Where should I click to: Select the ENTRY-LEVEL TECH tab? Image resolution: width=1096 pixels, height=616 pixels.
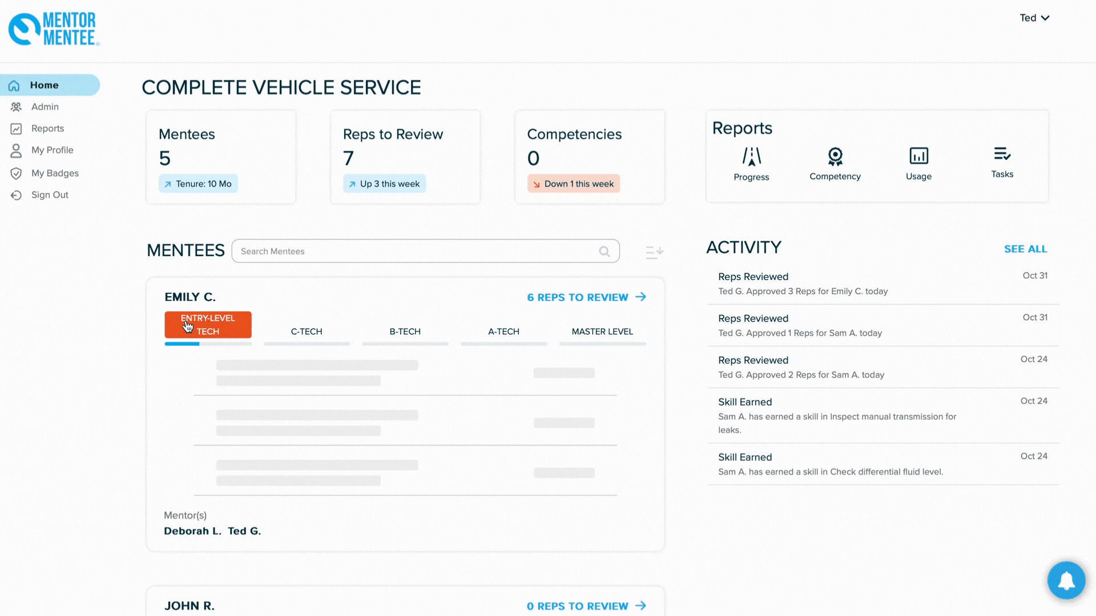[208, 325]
